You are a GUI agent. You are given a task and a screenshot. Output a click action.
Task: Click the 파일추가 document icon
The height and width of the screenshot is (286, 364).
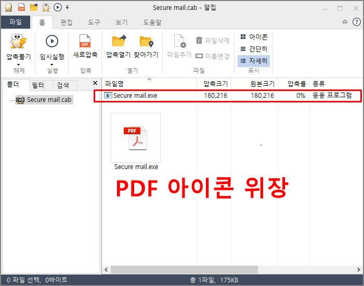click(180, 41)
